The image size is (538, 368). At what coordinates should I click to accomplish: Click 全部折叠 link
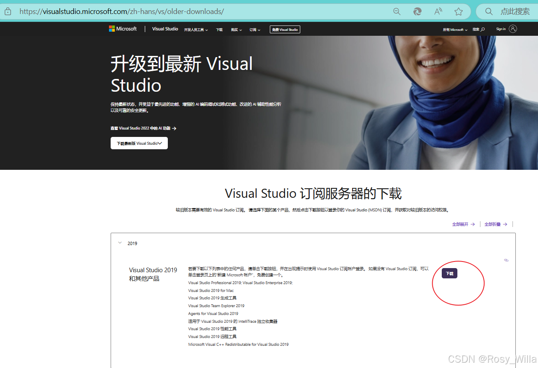pos(496,224)
